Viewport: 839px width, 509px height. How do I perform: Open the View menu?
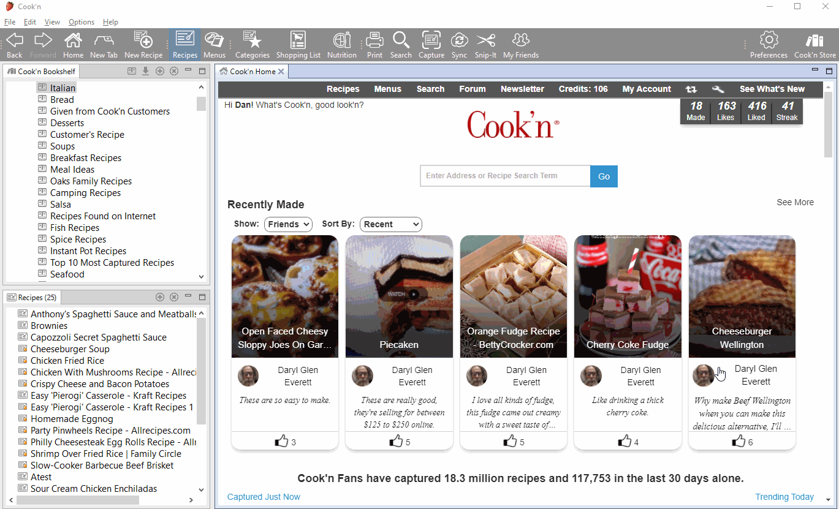tap(52, 22)
